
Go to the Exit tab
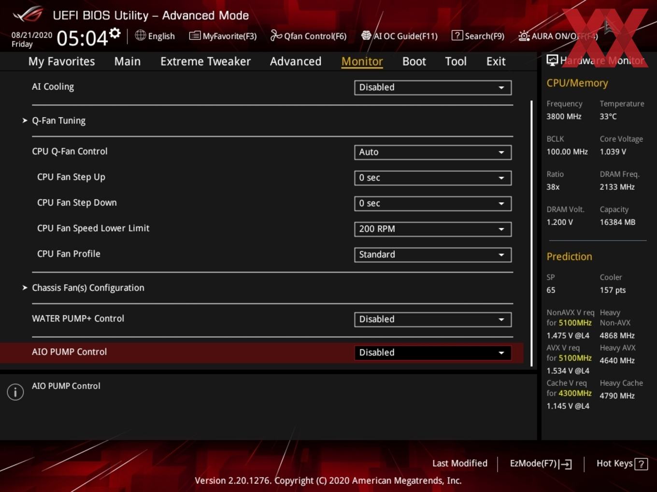coord(496,61)
